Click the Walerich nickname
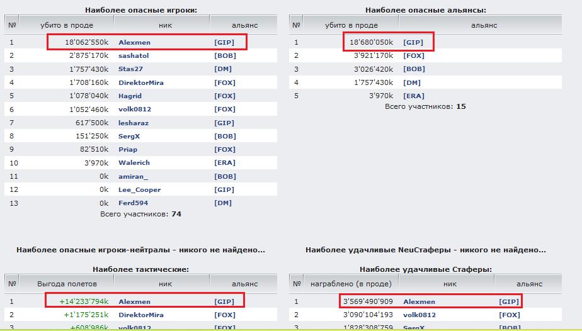 [134, 163]
